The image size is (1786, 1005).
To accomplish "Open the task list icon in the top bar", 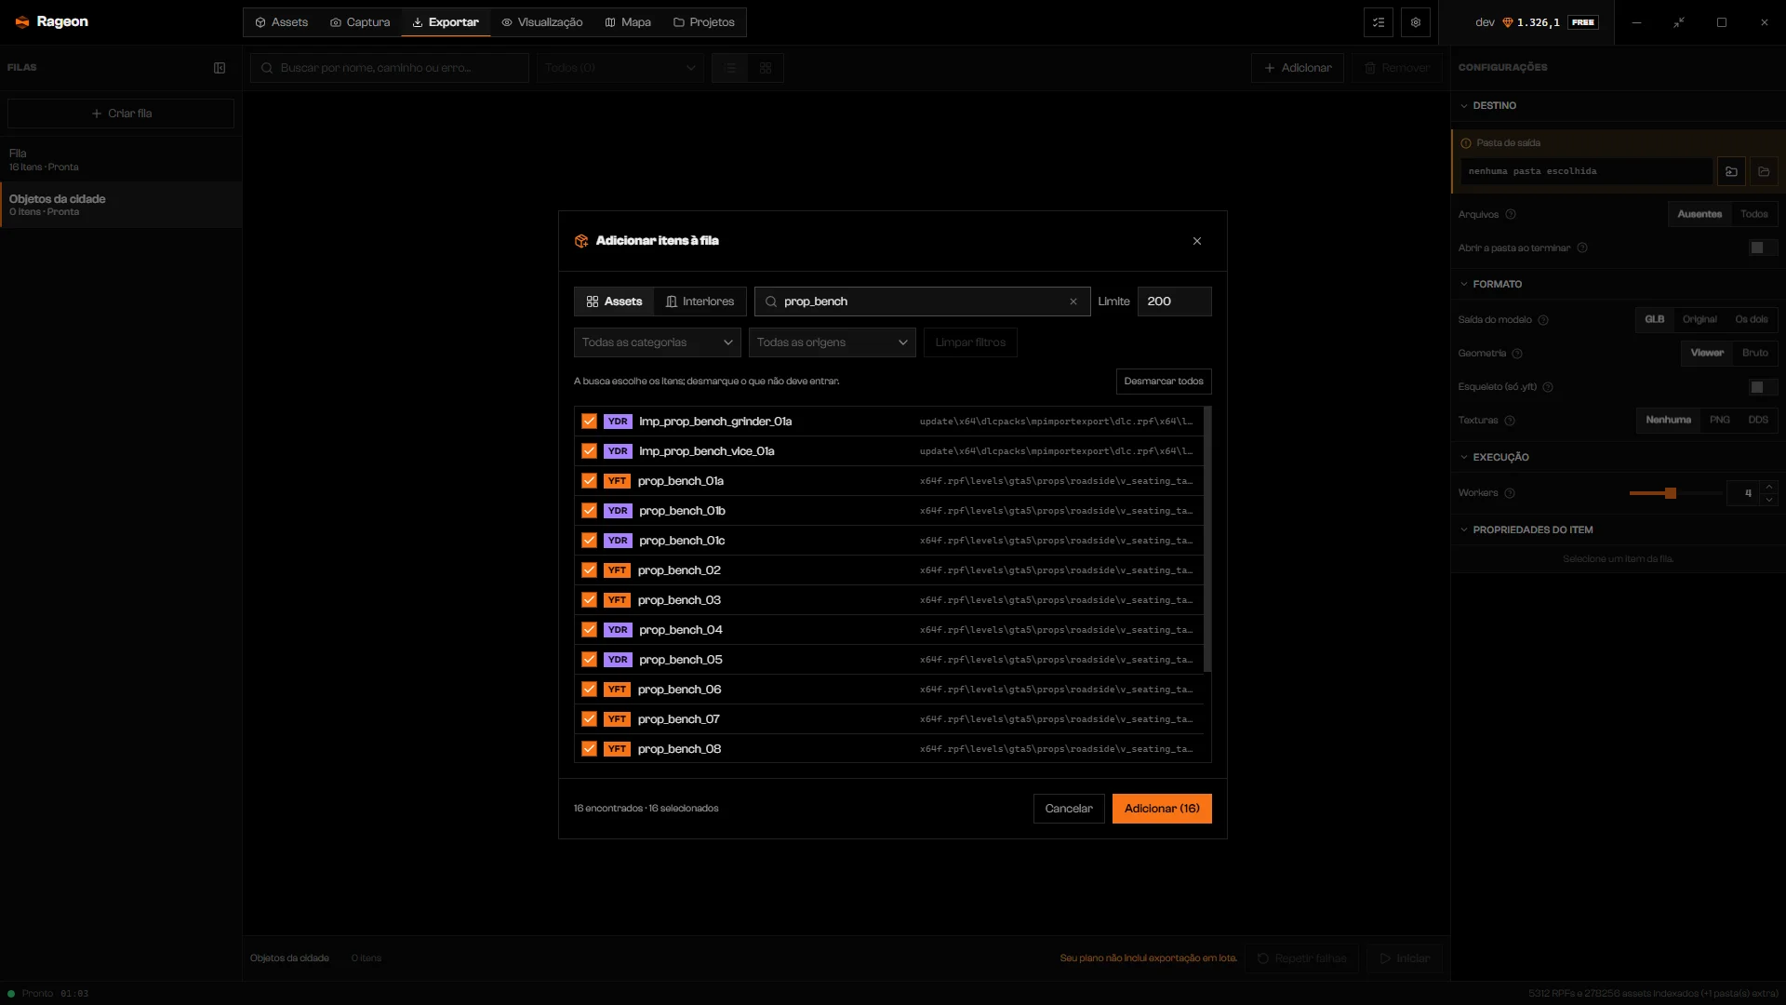I will point(1379,22).
